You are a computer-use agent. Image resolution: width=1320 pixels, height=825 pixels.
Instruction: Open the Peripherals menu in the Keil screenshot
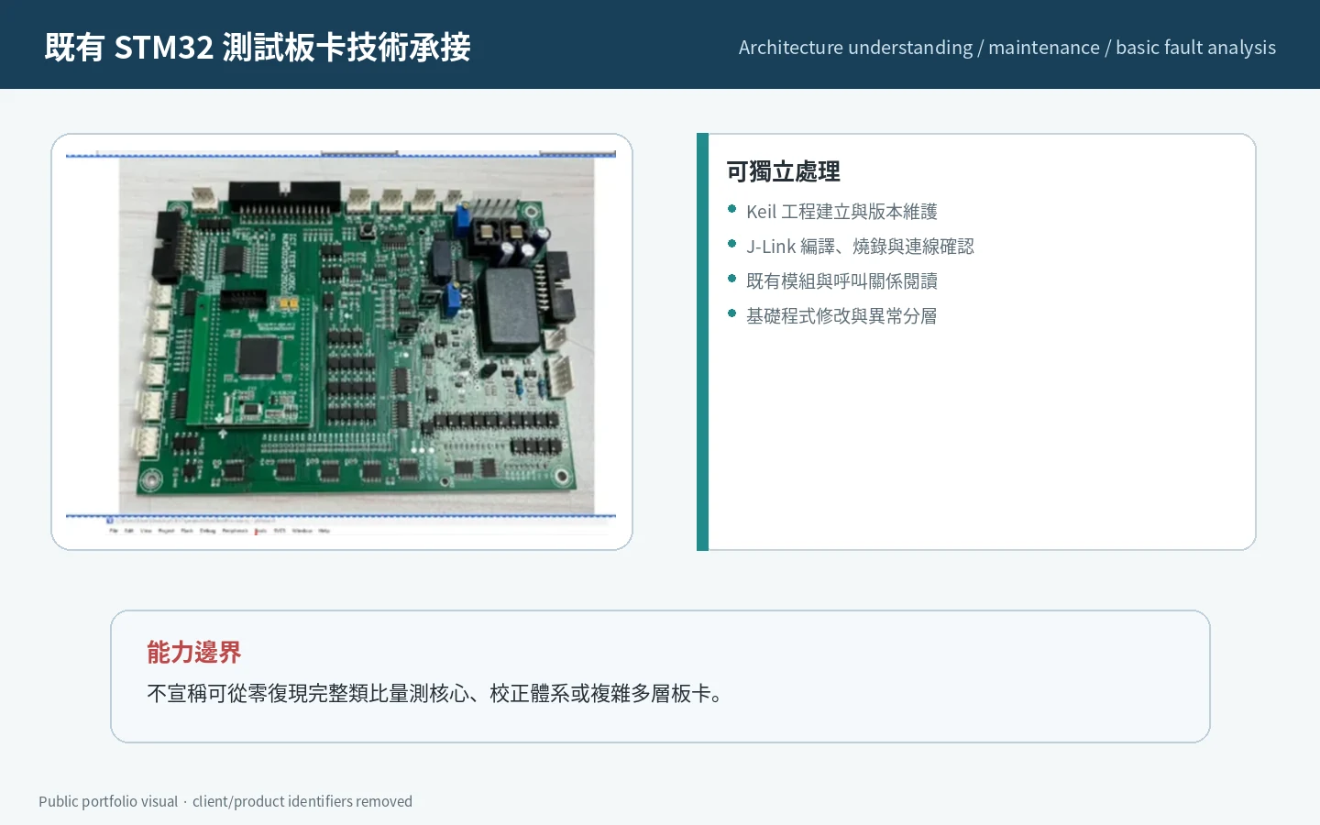235,531
